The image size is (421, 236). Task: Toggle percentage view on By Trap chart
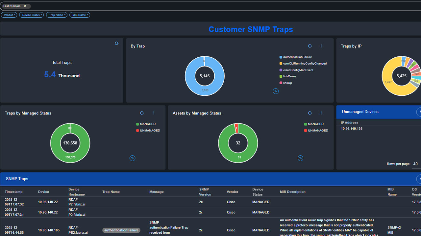tap(276, 91)
